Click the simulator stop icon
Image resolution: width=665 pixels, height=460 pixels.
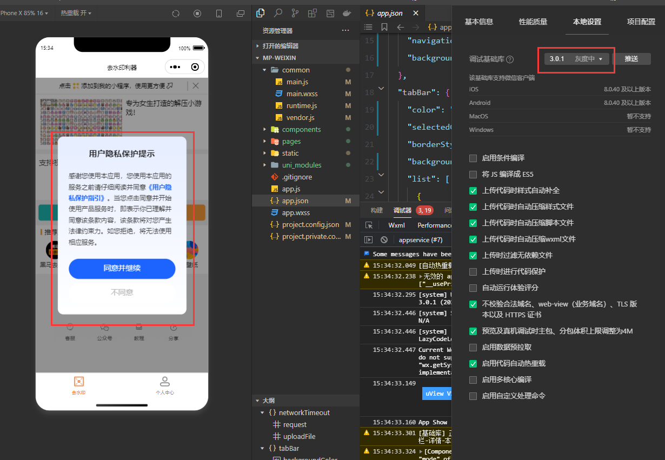click(x=197, y=13)
